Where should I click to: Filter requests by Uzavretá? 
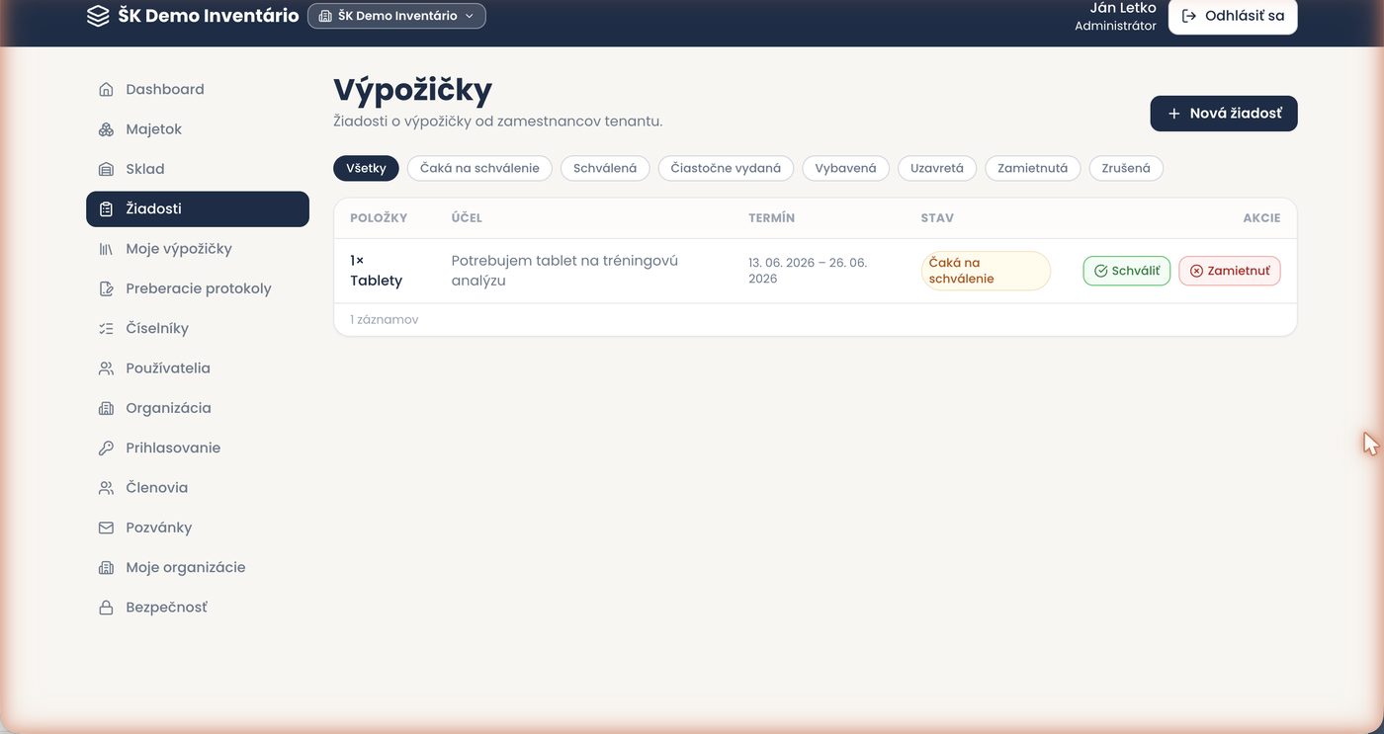[937, 168]
